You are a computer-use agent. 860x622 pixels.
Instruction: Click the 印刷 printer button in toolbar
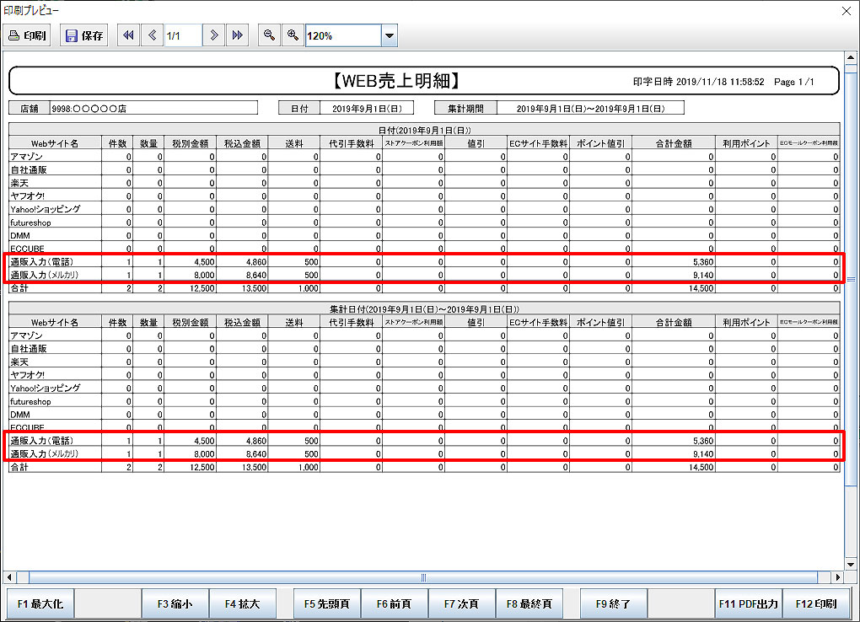click(28, 36)
